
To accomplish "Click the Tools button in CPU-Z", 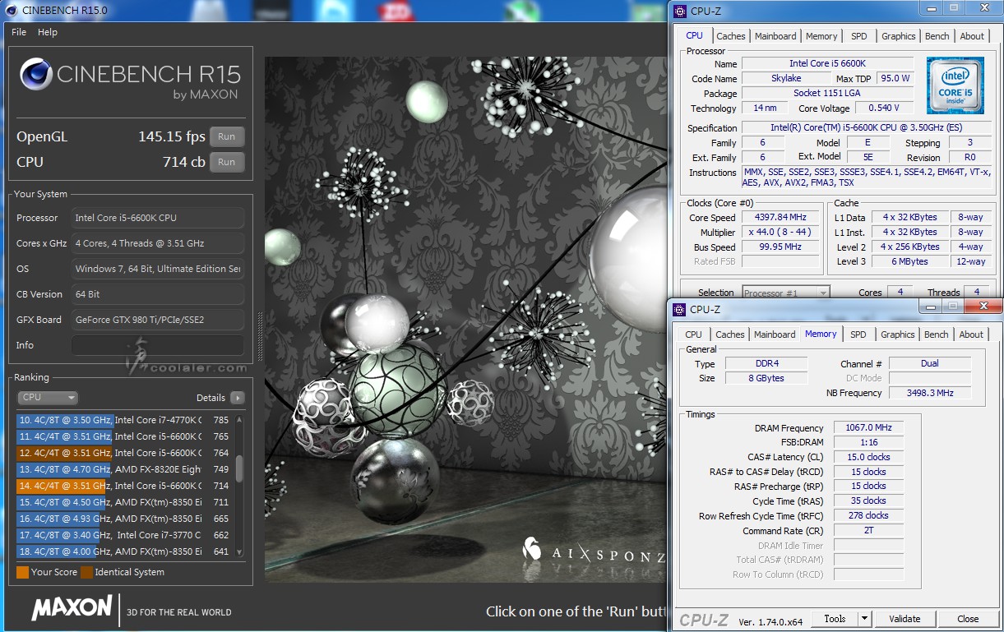I will [x=835, y=619].
